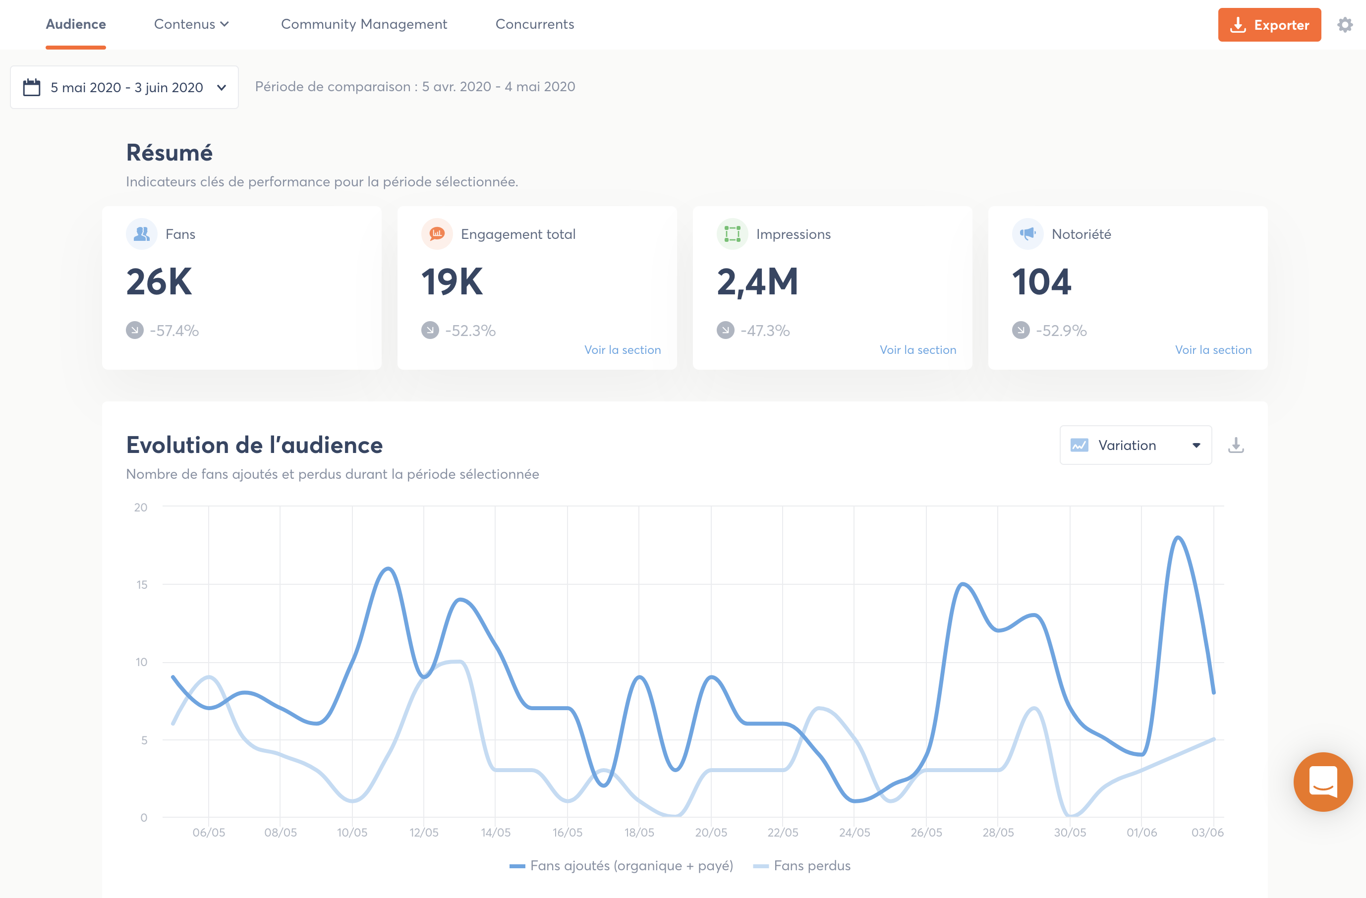Click the Engagement total speech bubble icon
The height and width of the screenshot is (898, 1366).
coord(437,234)
